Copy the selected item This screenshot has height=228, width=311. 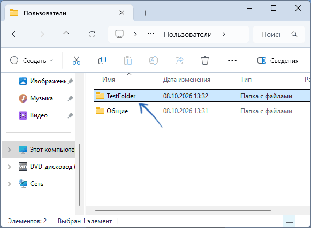tap(102, 60)
